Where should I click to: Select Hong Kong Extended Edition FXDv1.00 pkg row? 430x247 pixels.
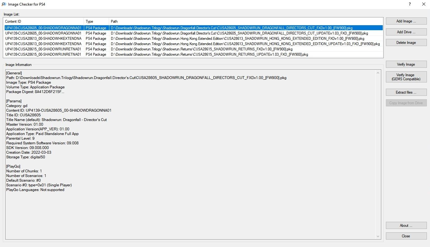(193, 38)
